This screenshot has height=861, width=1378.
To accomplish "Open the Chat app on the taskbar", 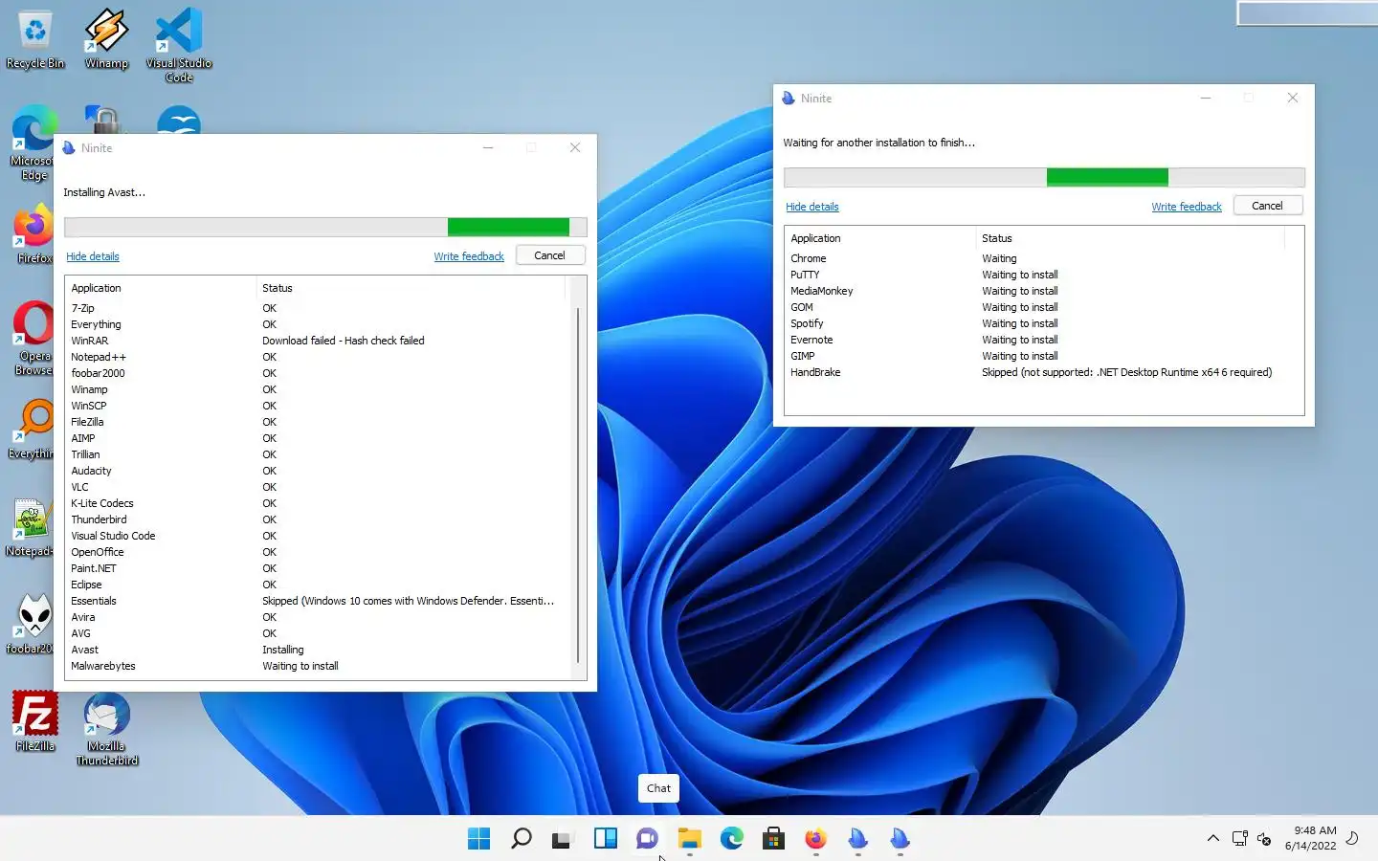I will pos(647,839).
